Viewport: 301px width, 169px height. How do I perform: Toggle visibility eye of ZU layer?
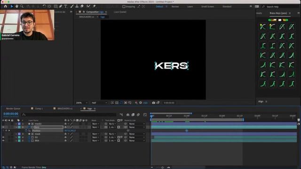point(3,137)
